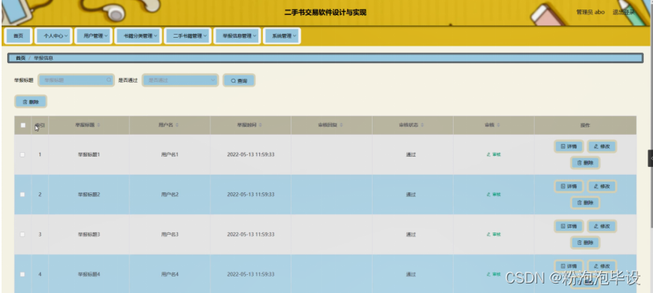Click the 举报标题3 cell
This screenshot has width=653, height=293.
click(89, 234)
